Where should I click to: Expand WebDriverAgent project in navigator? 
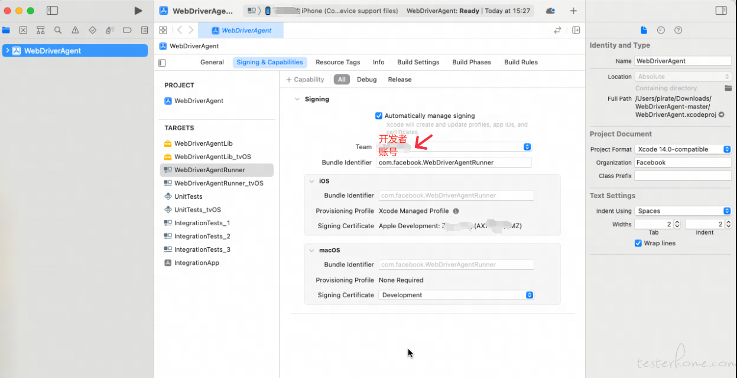coord(7,51)
